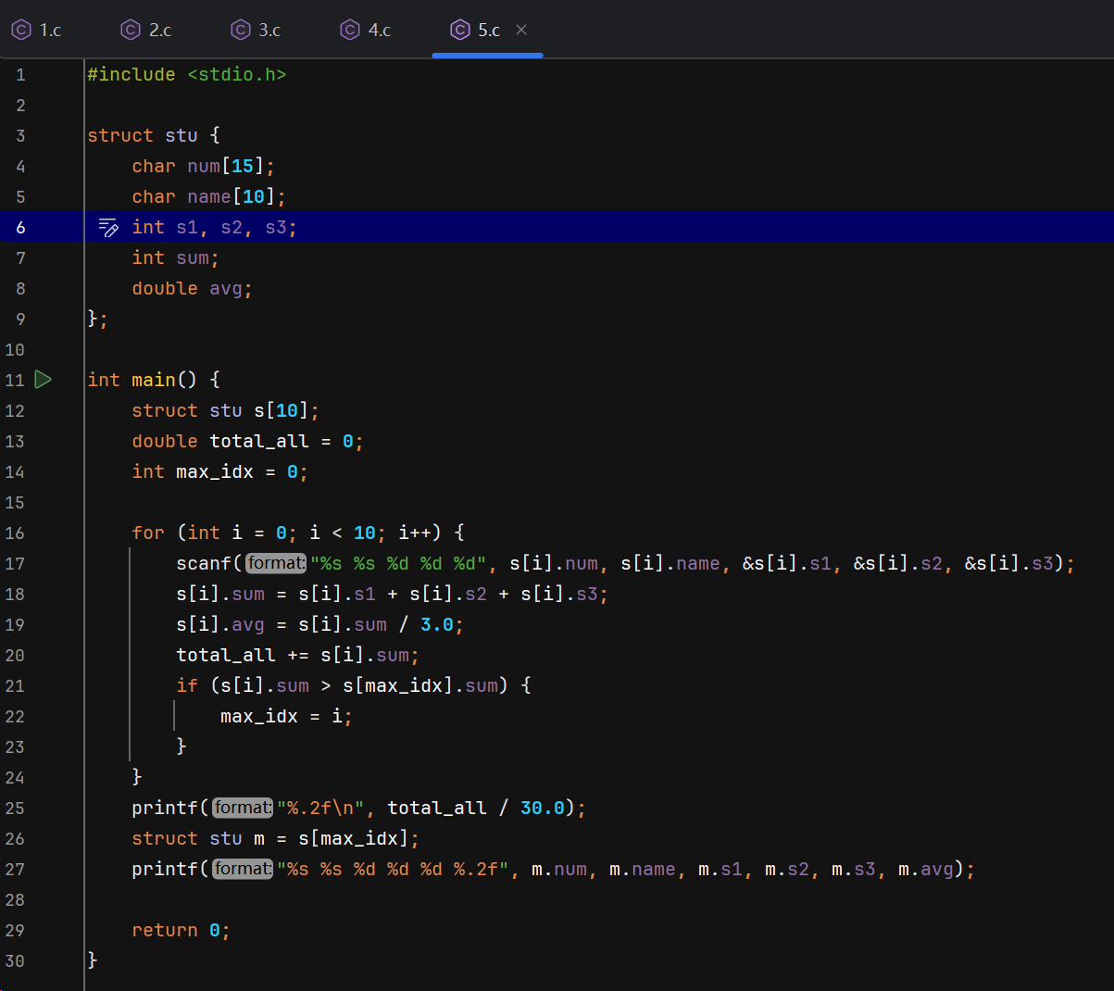Close the 5.c editor tab
This screenshot has height=991, width=1114.
pos(521,31)
